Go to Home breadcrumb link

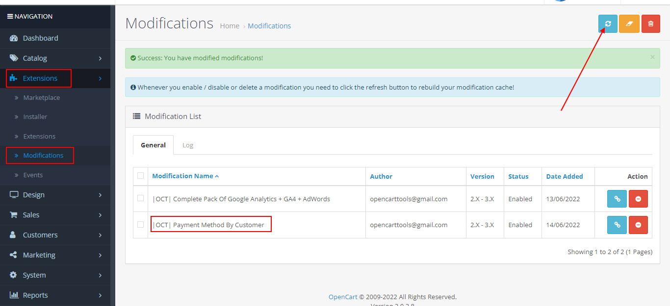point(230,26)
